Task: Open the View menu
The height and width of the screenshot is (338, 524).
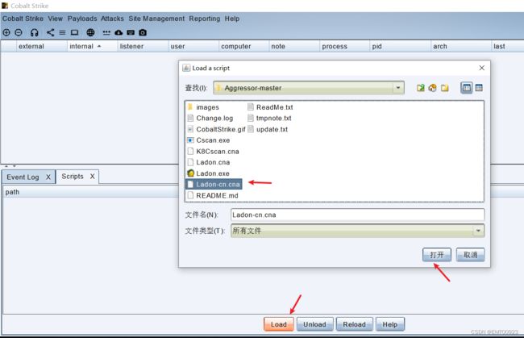Action: pos(55,19)
